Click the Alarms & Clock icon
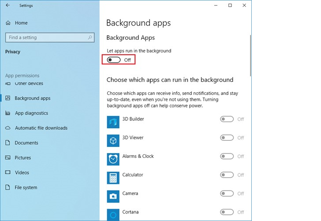 click(x=113, y=159)
